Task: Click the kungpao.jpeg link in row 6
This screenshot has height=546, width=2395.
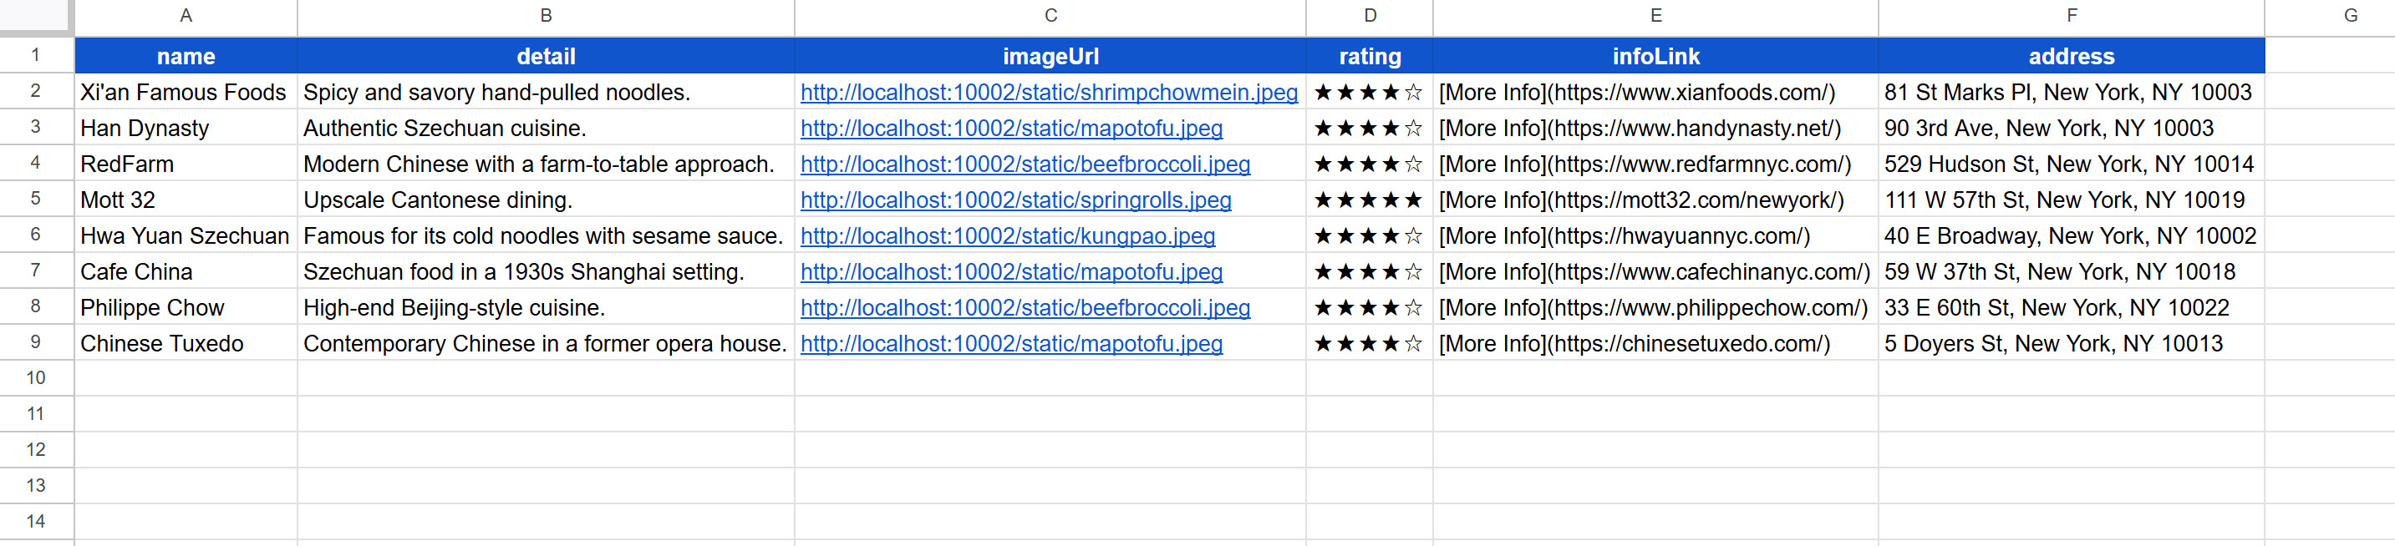Action: pyautogui.click(x=1007, y=237)
